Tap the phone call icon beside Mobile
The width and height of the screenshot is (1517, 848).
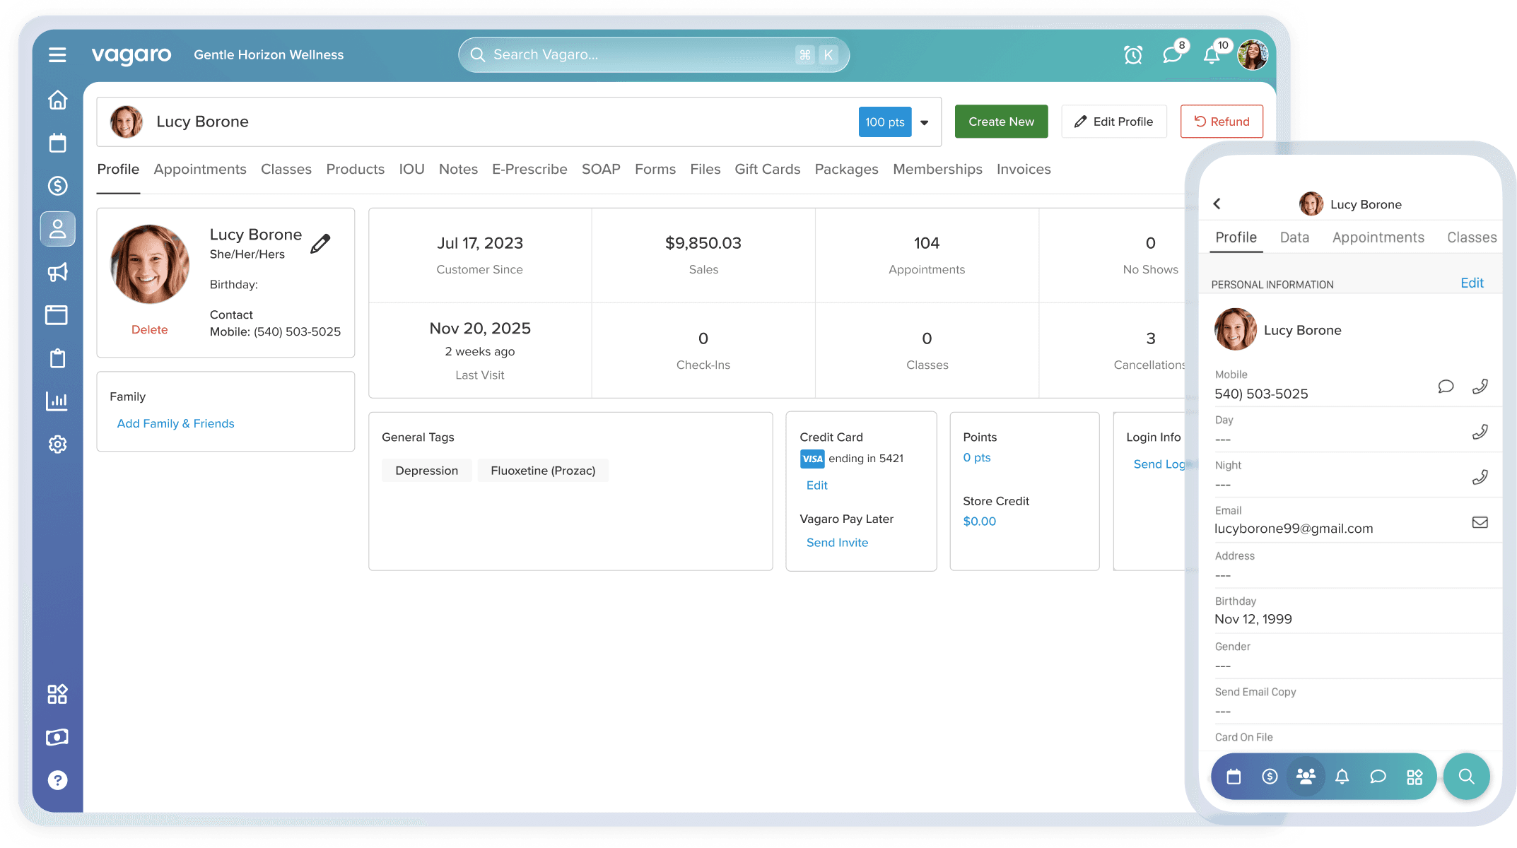coord(1480,387)
